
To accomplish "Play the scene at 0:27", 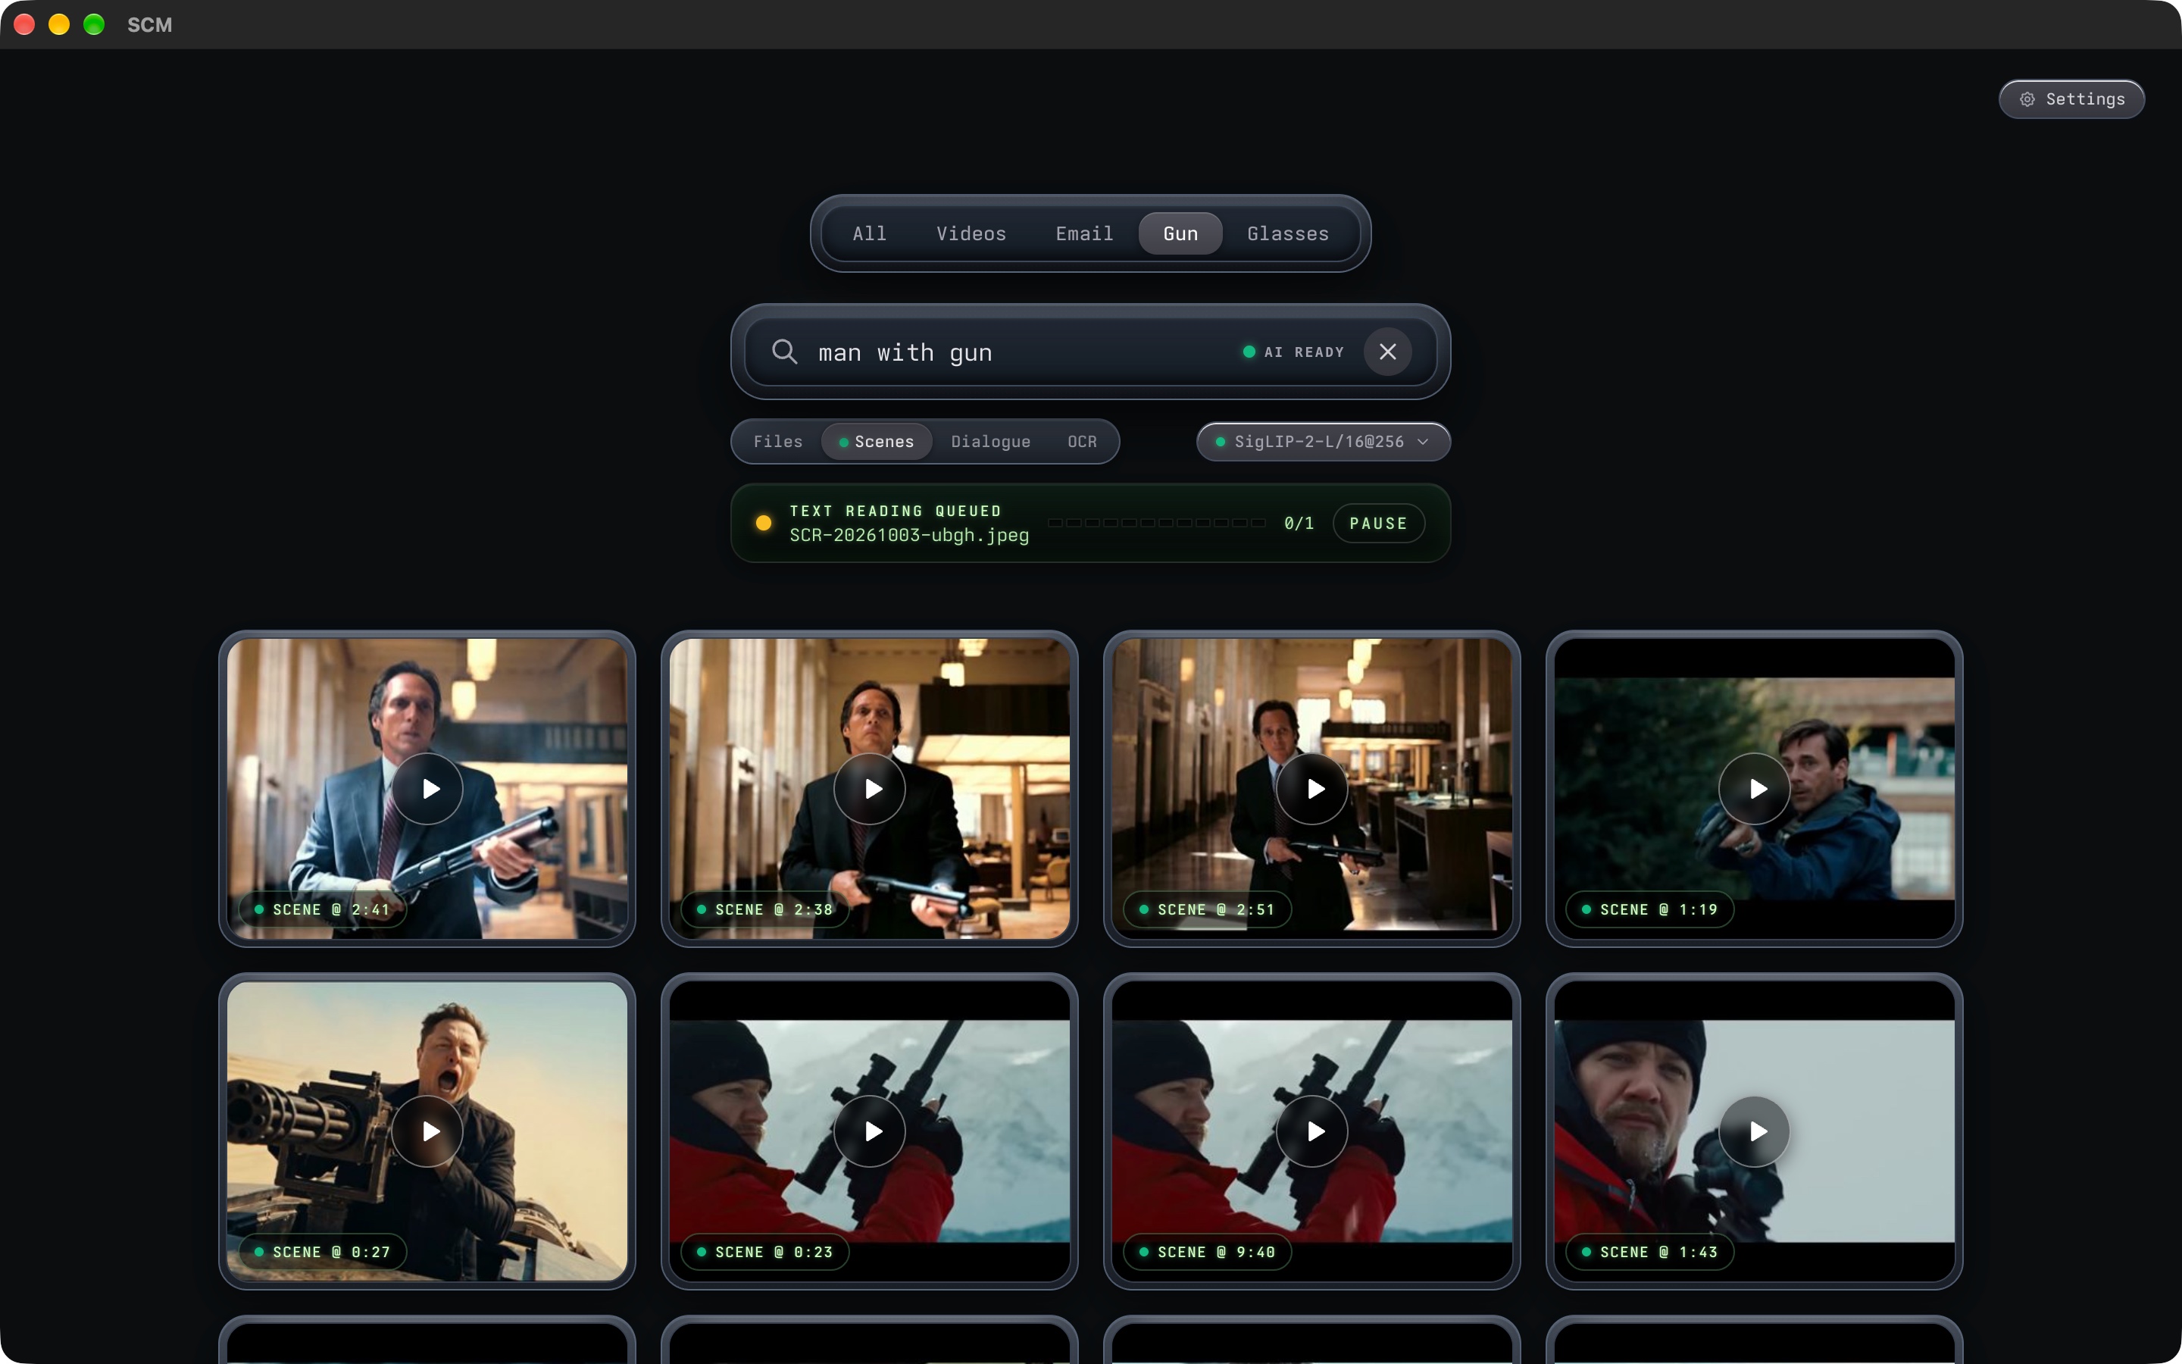I will coord(427,1131).
